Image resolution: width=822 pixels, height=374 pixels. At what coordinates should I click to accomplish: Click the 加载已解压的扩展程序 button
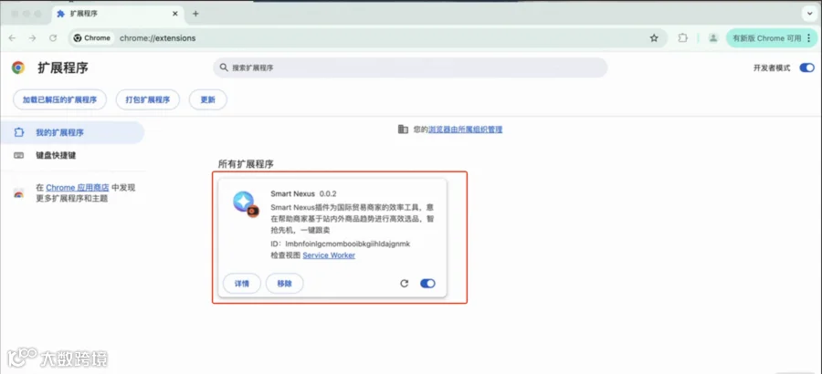pos(59,99)
